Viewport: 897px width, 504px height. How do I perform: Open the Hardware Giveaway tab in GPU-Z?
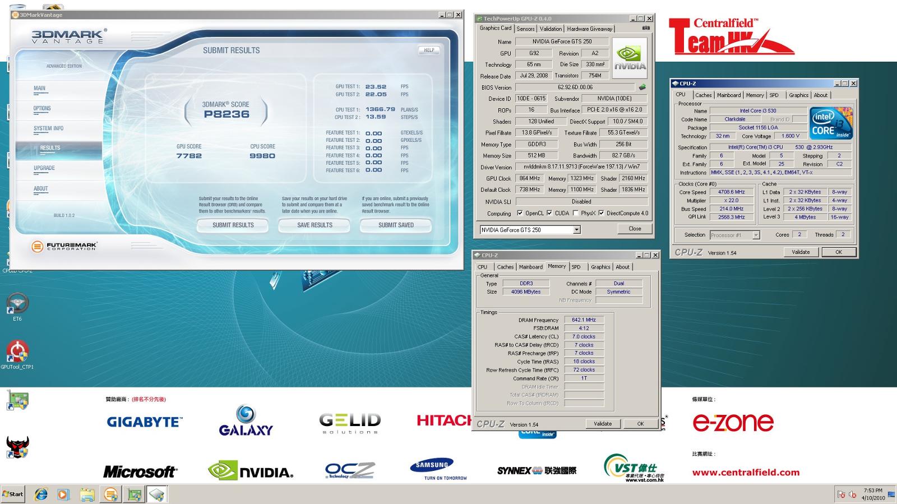tap(589, 29)
